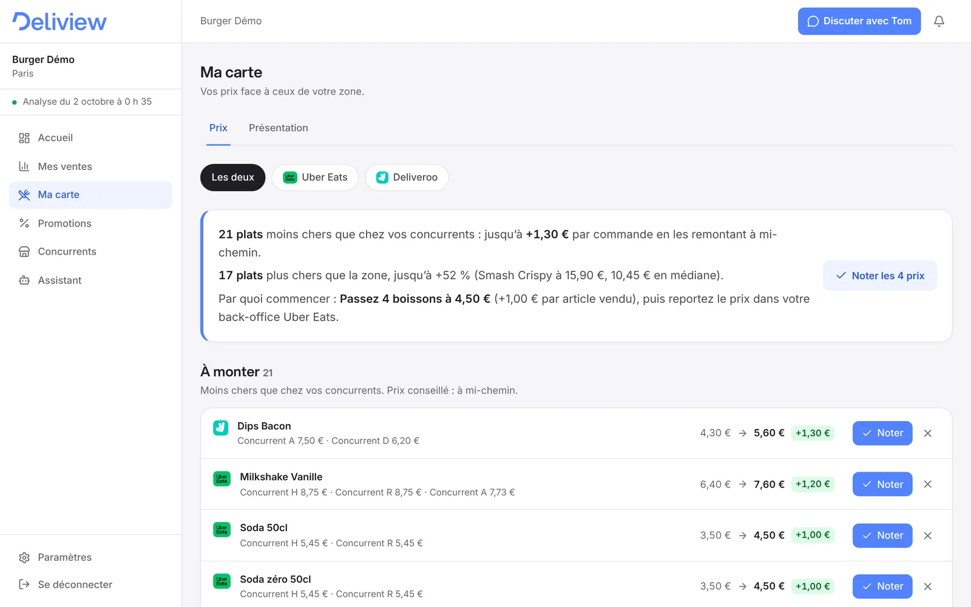971x607 pixels.
Task: Click the chat bubble icon in Discuter button
Action: [813, 21]
